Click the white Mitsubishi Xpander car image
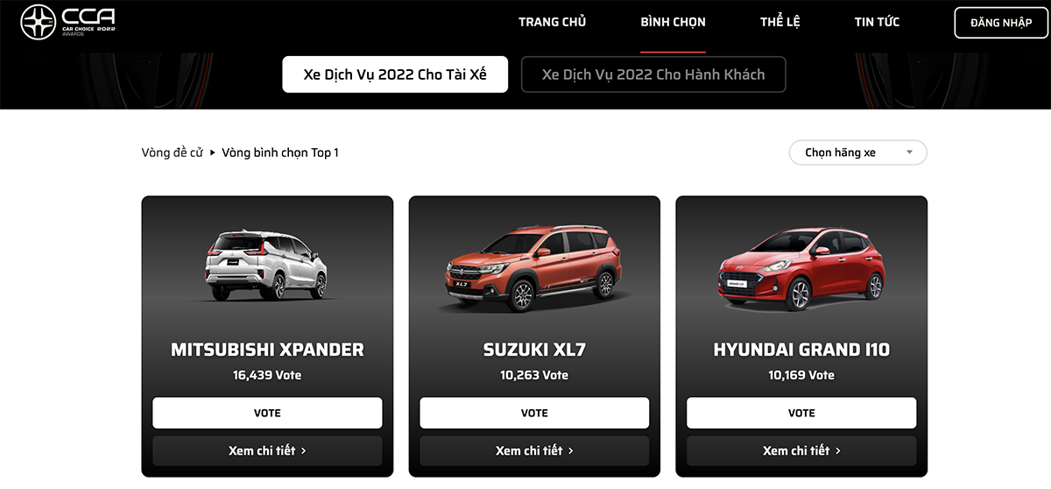The height and width of the screenshot is (489, 1051). coord(266,265)
